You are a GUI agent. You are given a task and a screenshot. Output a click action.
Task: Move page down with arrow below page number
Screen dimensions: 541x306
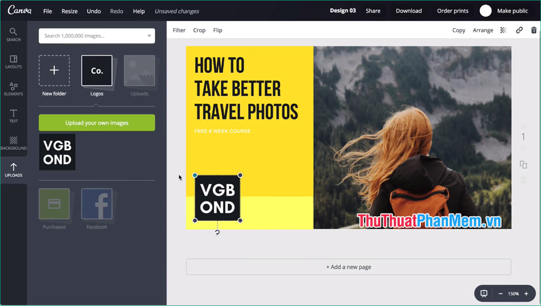coord(523,149)
